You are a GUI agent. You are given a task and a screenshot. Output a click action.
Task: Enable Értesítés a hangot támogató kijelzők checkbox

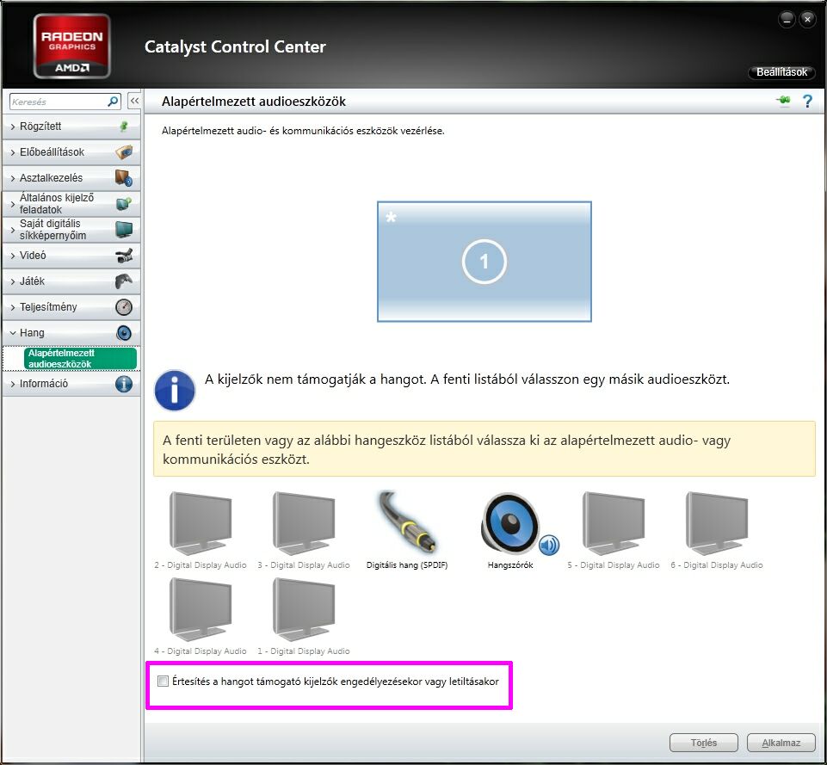[x=163, y=682]
